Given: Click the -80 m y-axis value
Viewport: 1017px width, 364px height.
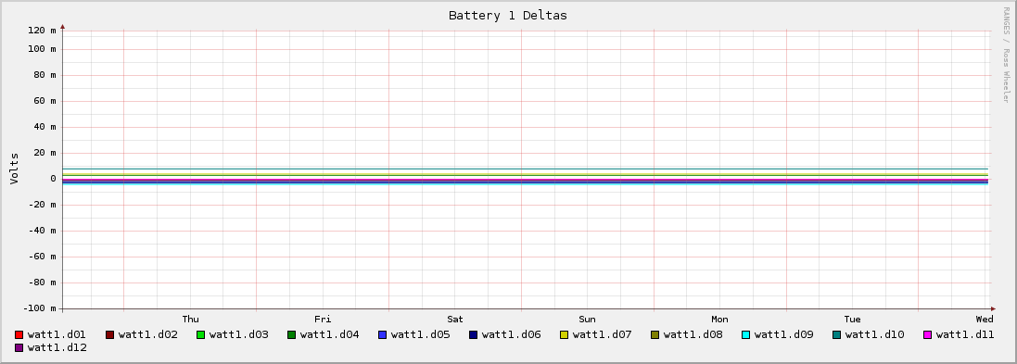Looking at the screenshot, I should pyautogui.click(x=42, y=282).
